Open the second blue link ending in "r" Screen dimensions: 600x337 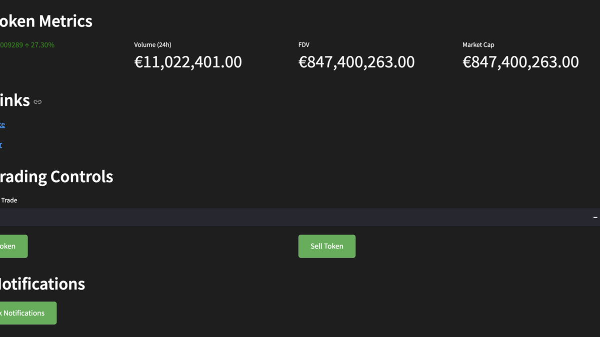[1, 145]
